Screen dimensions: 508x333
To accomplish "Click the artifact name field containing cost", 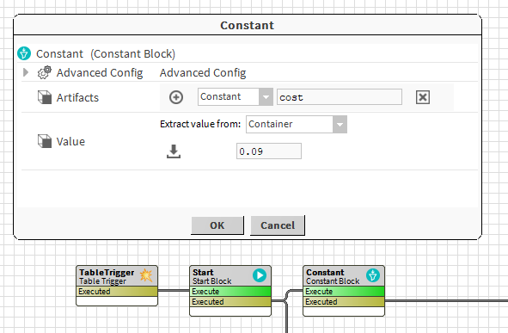I will point(340,97).
